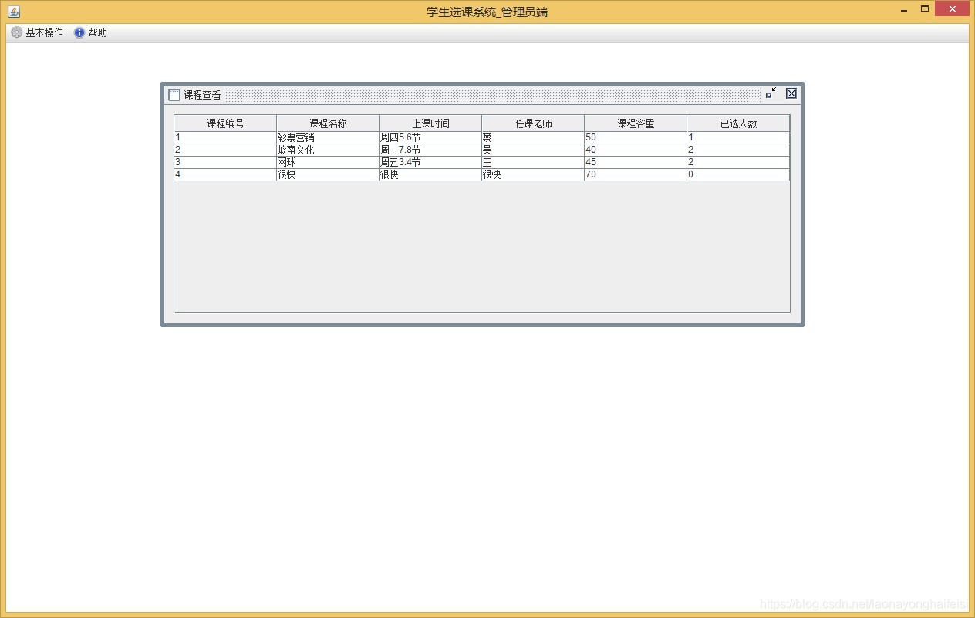975x618 pixels.
Task: Click the Java icon in the title bar
Action: [x=13, y=12]
